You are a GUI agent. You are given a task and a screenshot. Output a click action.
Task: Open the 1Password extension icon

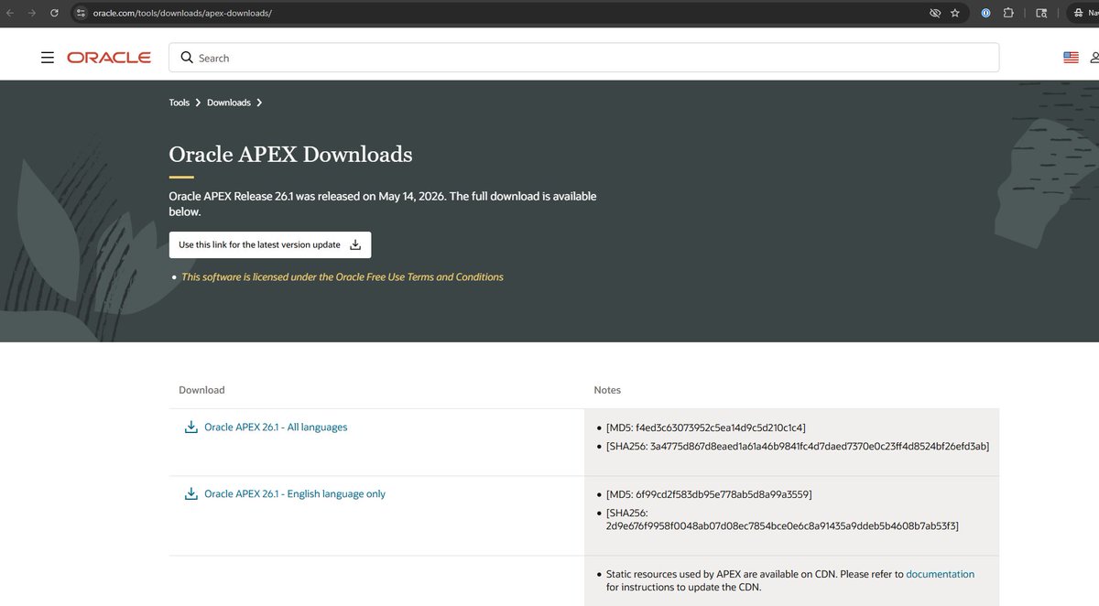tap(985, 13)
